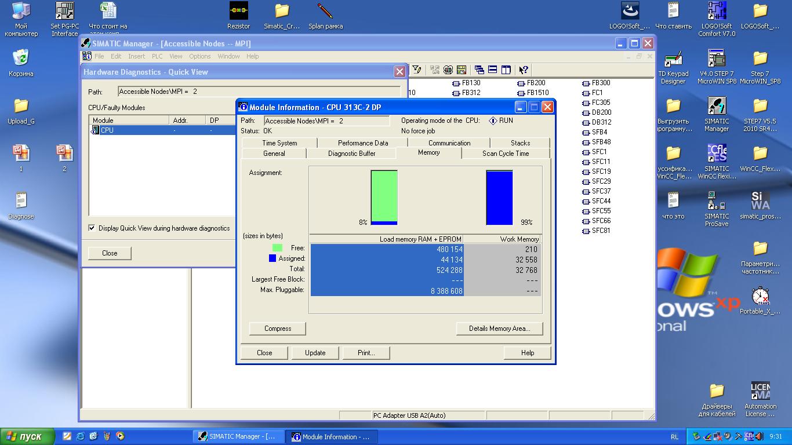Open the Communication tab

(x=449, y=143)
